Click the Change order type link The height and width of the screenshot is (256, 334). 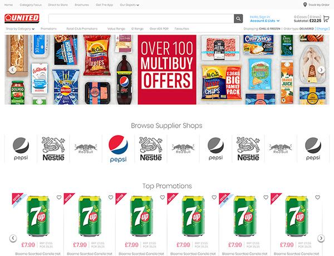pos(322,29)
